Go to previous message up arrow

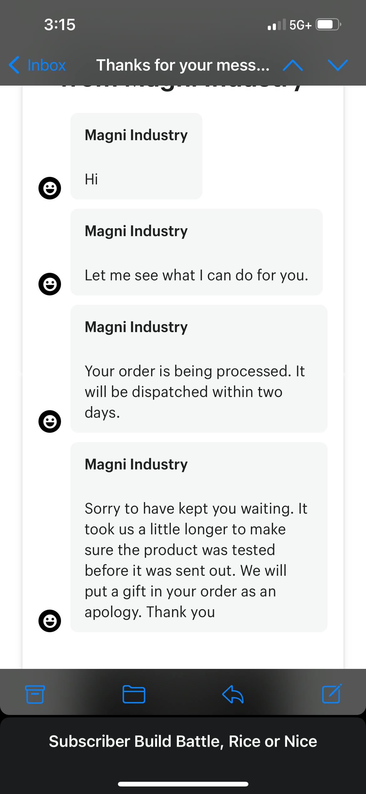[x=292, y=65]
